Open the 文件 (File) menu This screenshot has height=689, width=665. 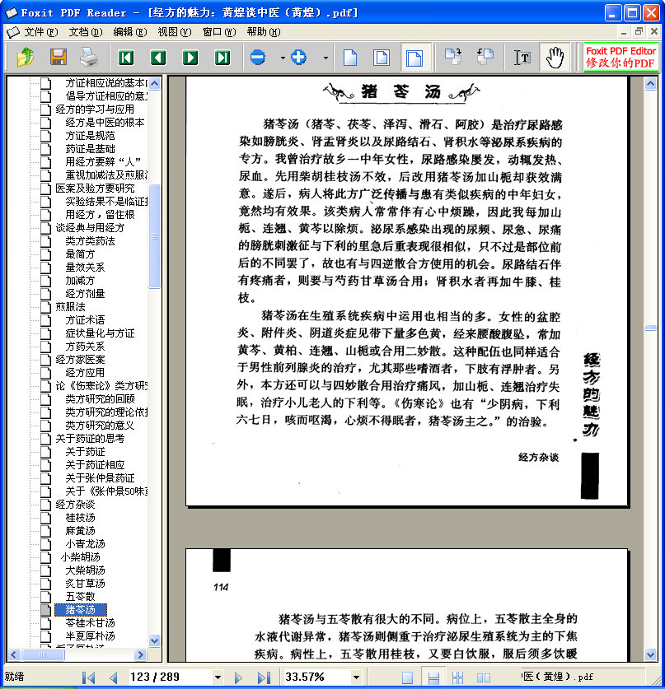[40, 32]
